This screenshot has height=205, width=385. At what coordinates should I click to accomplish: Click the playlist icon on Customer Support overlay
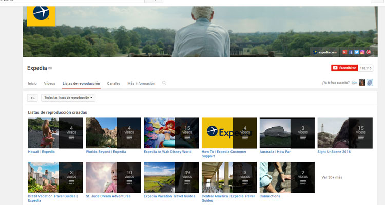point(245,137)
